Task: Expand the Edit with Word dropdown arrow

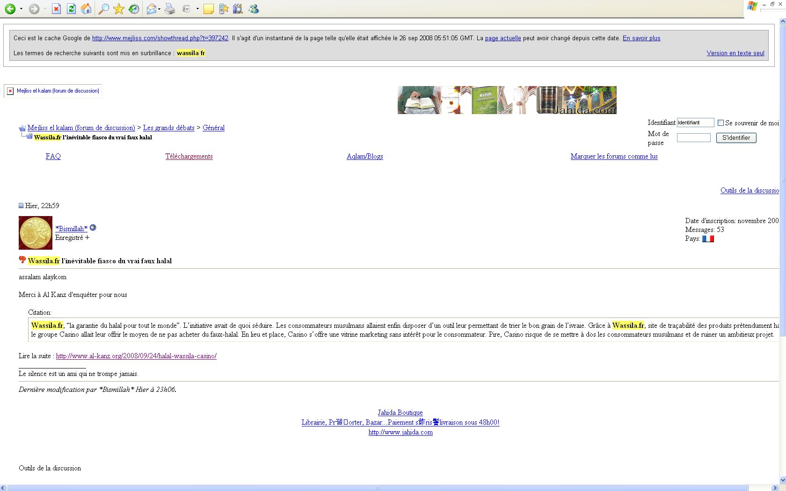Action: pyautogui.click(x=197, y=9)
